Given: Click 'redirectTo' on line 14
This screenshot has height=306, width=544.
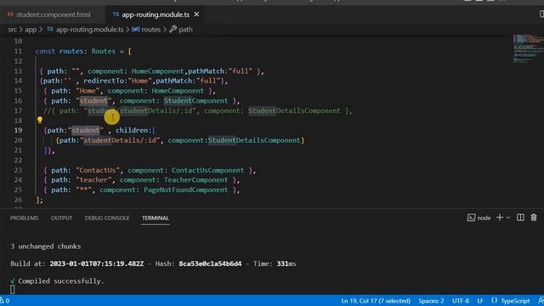Looking at the screenshot, I should coord(104,81).
